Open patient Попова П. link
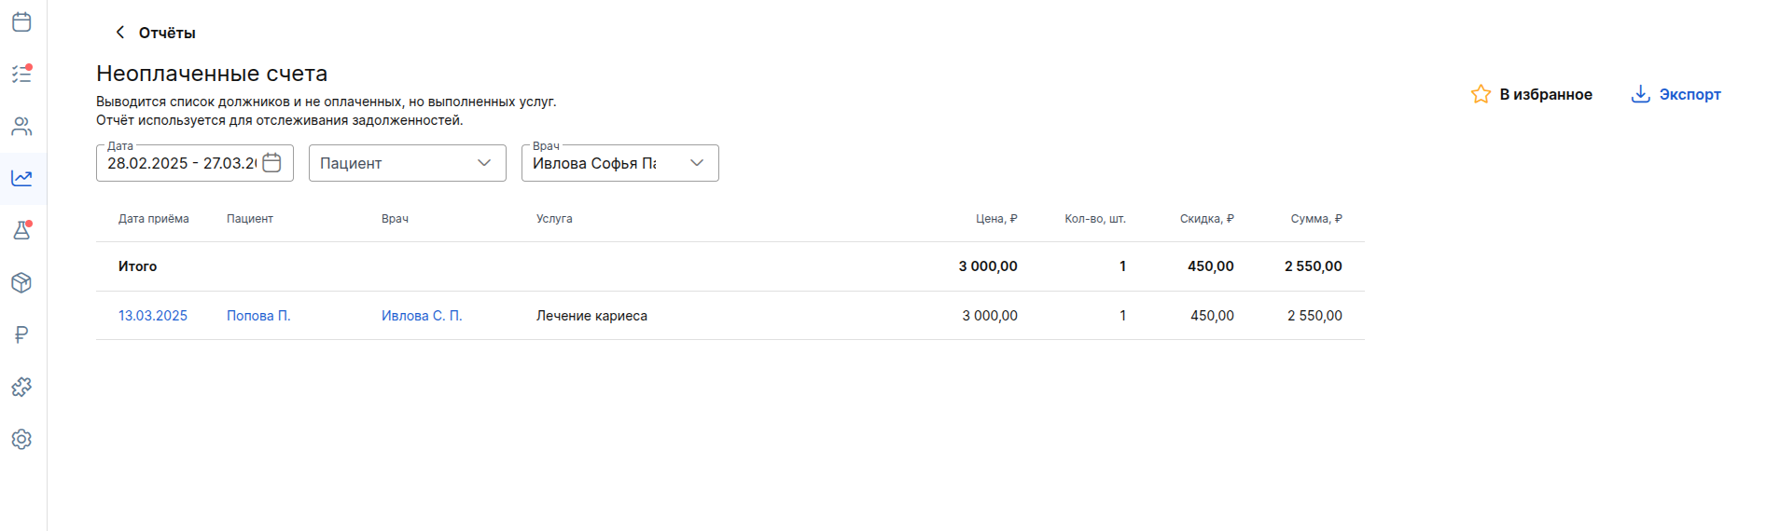The height and width of the screenshot is (531, 1780). 258,316
